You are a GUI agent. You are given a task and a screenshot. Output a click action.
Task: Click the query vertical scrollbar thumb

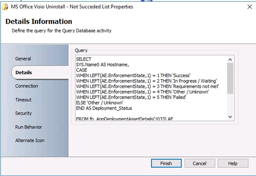(x=230, y=78)
